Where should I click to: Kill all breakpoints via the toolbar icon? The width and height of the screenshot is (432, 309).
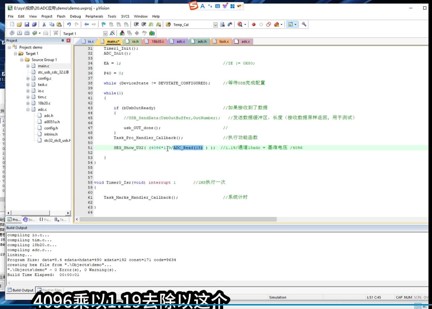(277, 24)
